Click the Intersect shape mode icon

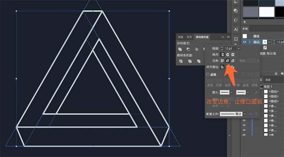(x=197, y=49)
